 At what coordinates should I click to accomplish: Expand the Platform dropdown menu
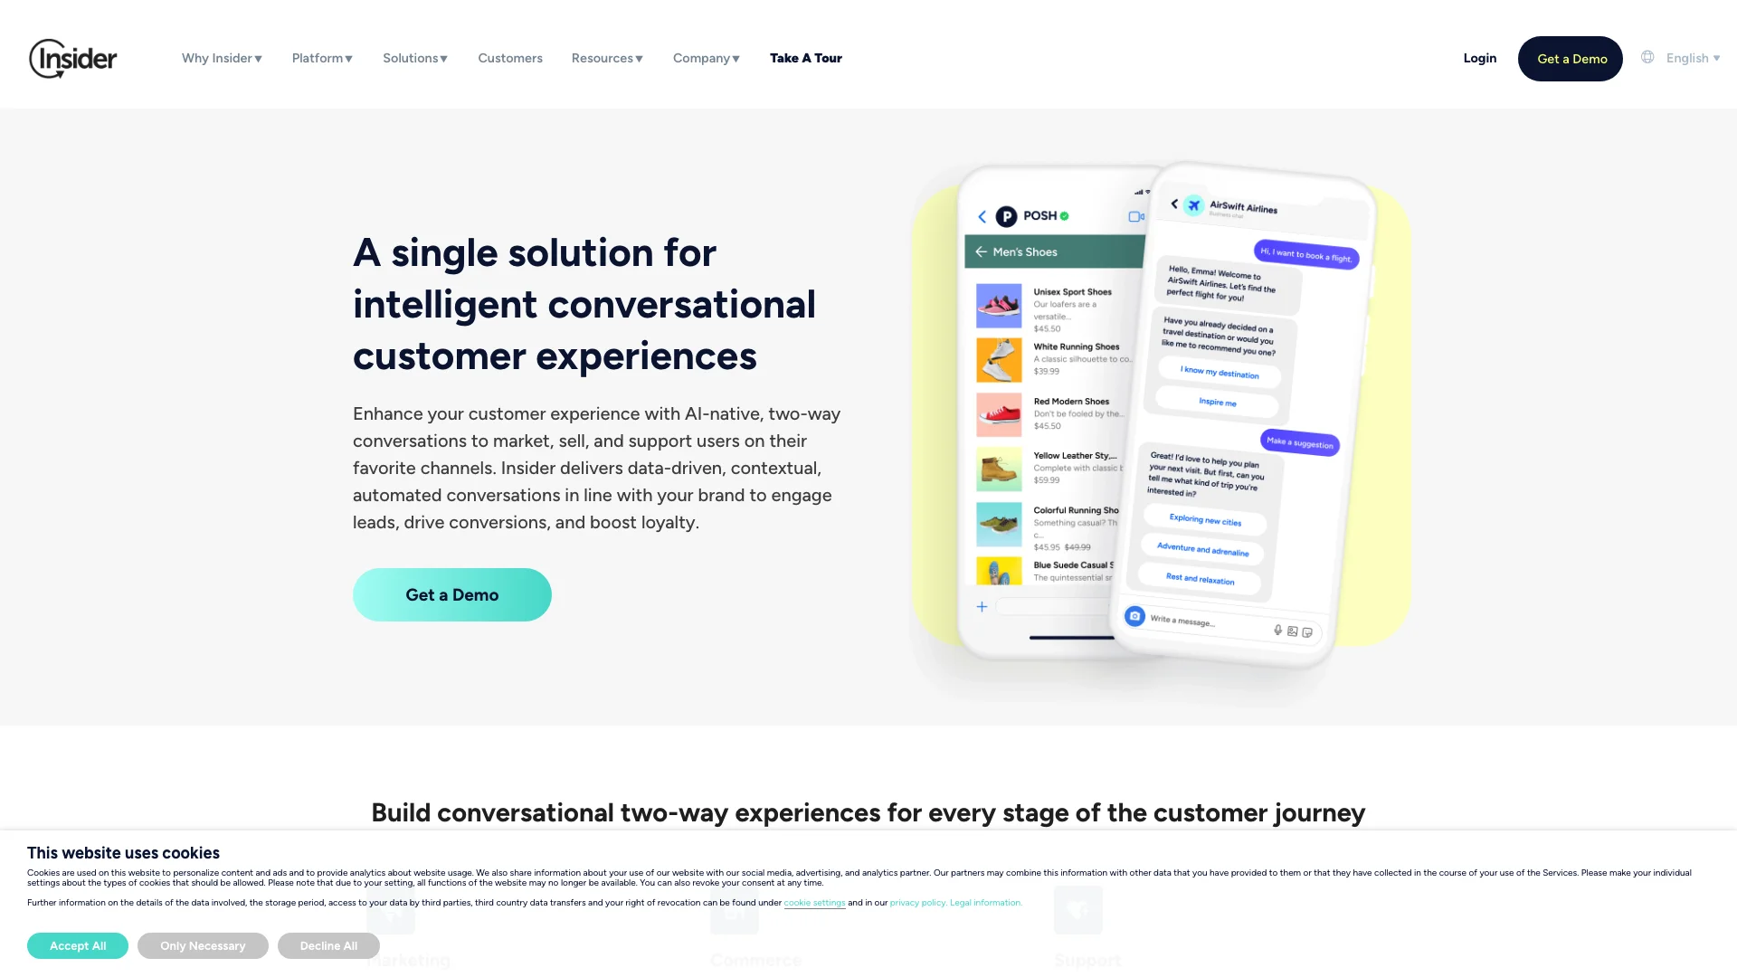click(x=322, y=57)
